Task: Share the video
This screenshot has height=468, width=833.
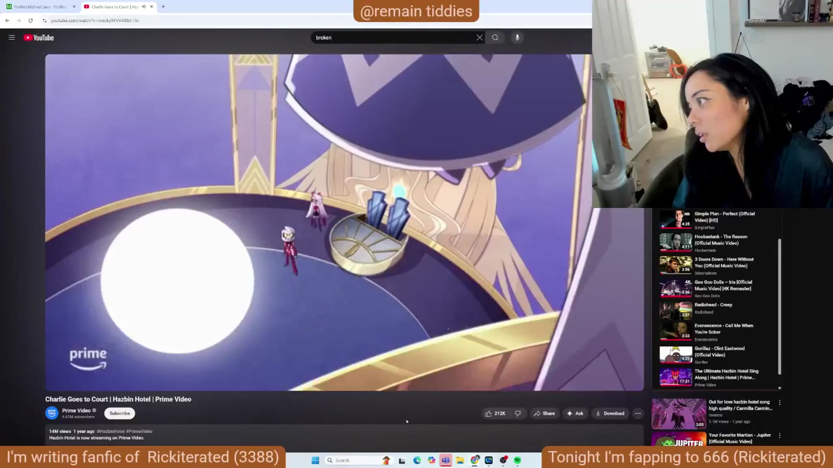Action: tap(544, 413)
